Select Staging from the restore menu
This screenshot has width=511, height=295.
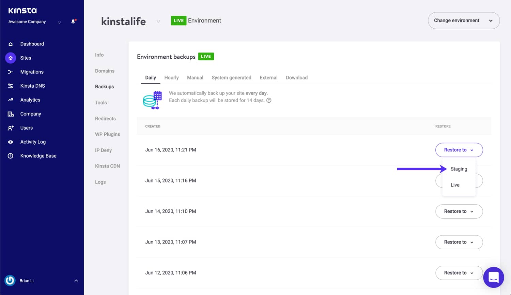[459, 169]
